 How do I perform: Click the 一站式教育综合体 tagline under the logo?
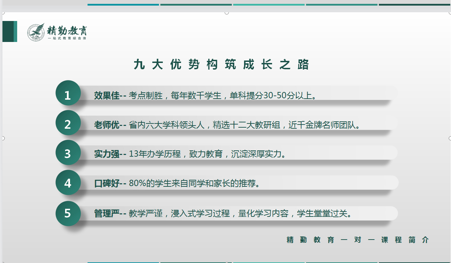click(x=67, y=38)
